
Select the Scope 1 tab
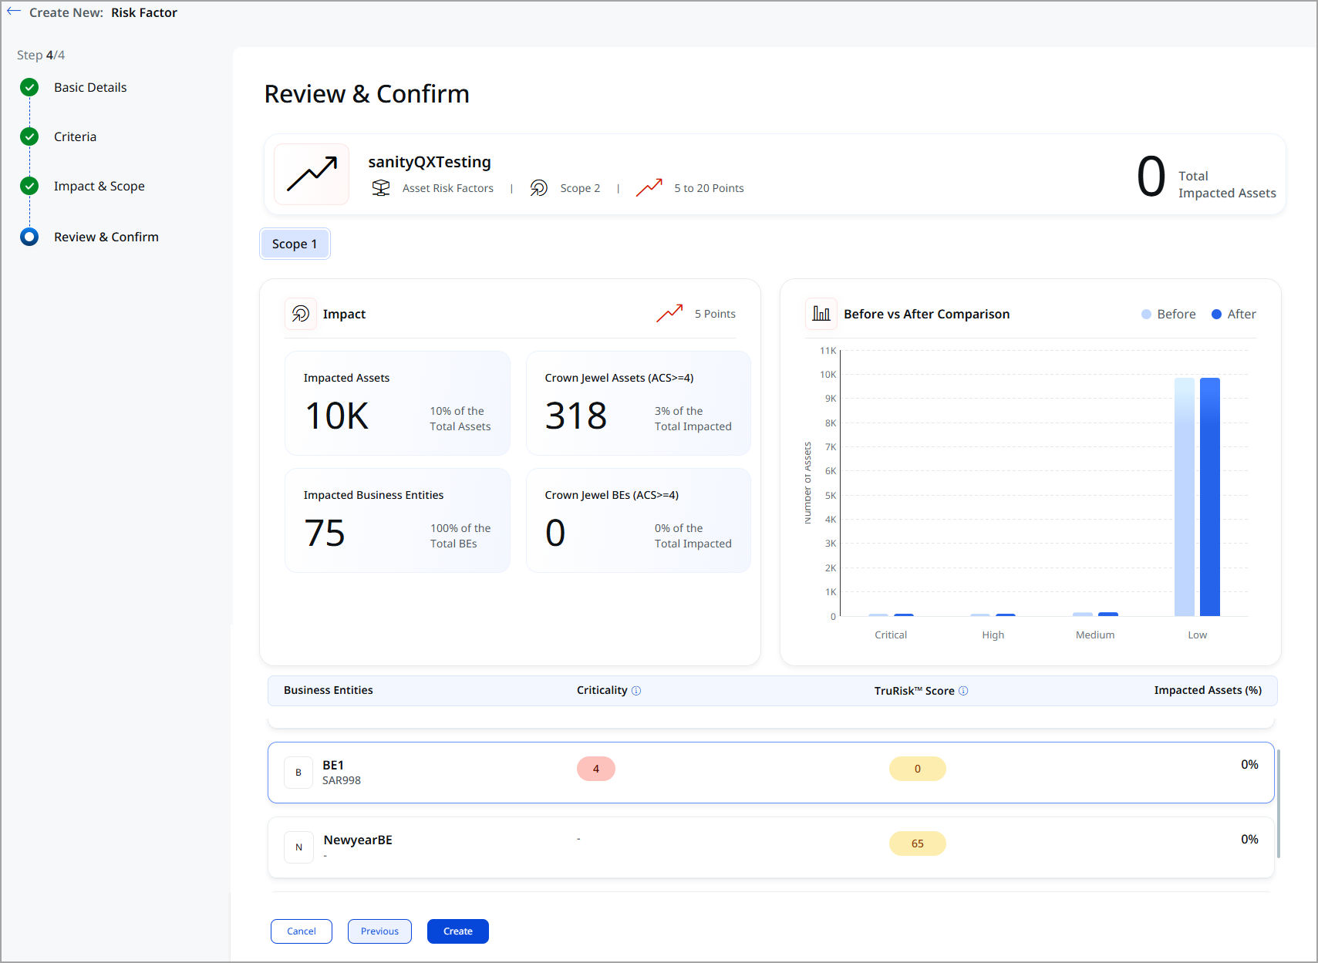point(295,244)
